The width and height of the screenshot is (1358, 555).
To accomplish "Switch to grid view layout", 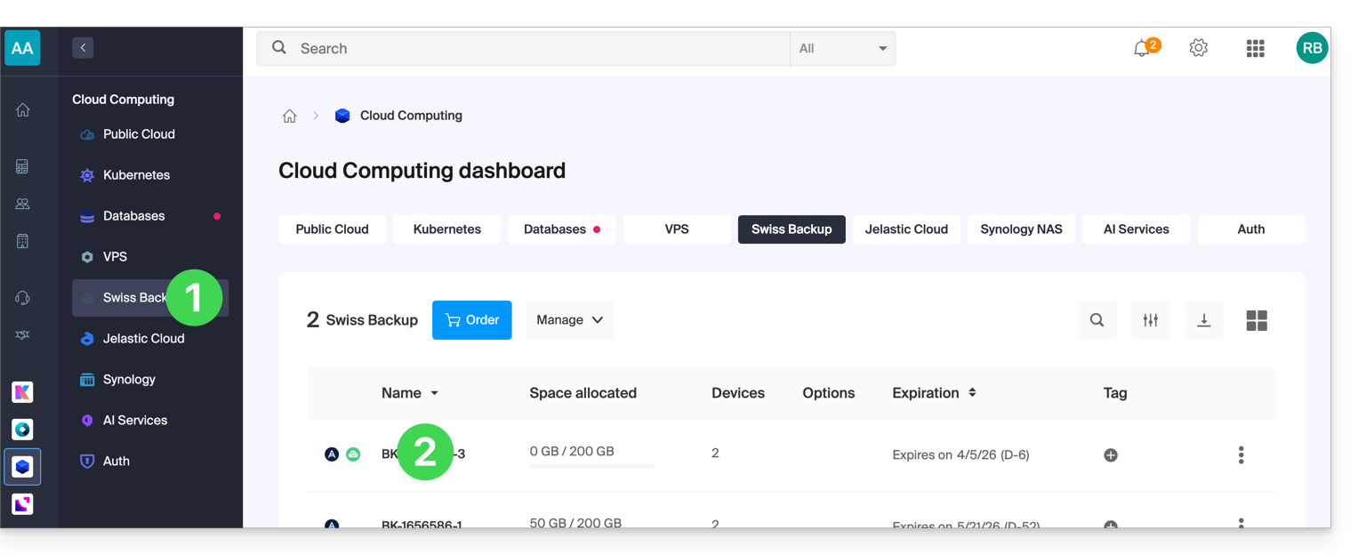I will (x=1257, y=320).
